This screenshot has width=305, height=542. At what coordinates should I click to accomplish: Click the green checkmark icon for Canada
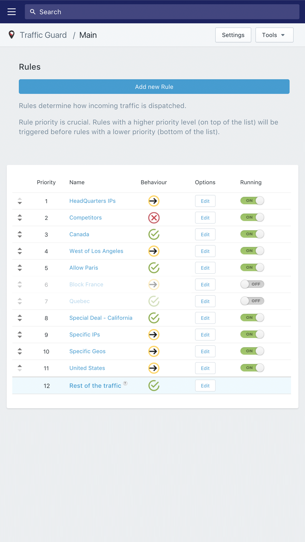click(x=154, y=234)
